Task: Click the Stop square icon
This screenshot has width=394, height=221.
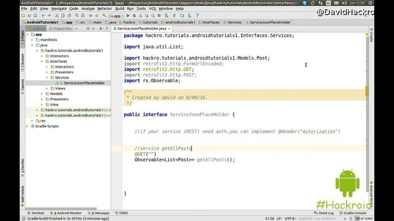Action: [159, 15]
